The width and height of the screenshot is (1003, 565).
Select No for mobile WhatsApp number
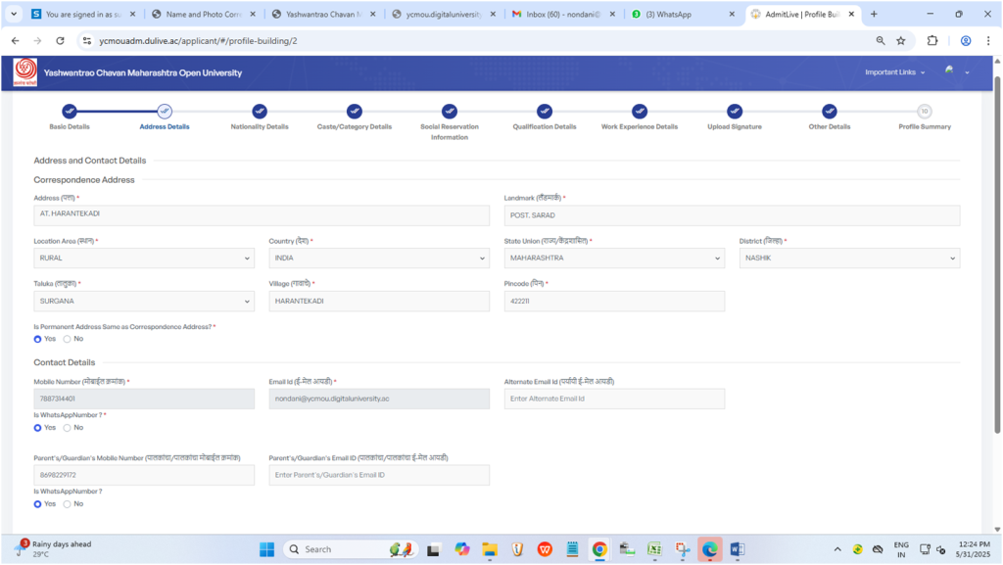click(67, 427)
